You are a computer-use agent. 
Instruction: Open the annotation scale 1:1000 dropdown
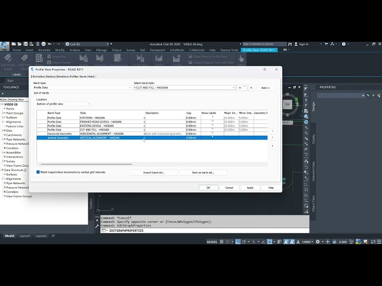(307, 242)
